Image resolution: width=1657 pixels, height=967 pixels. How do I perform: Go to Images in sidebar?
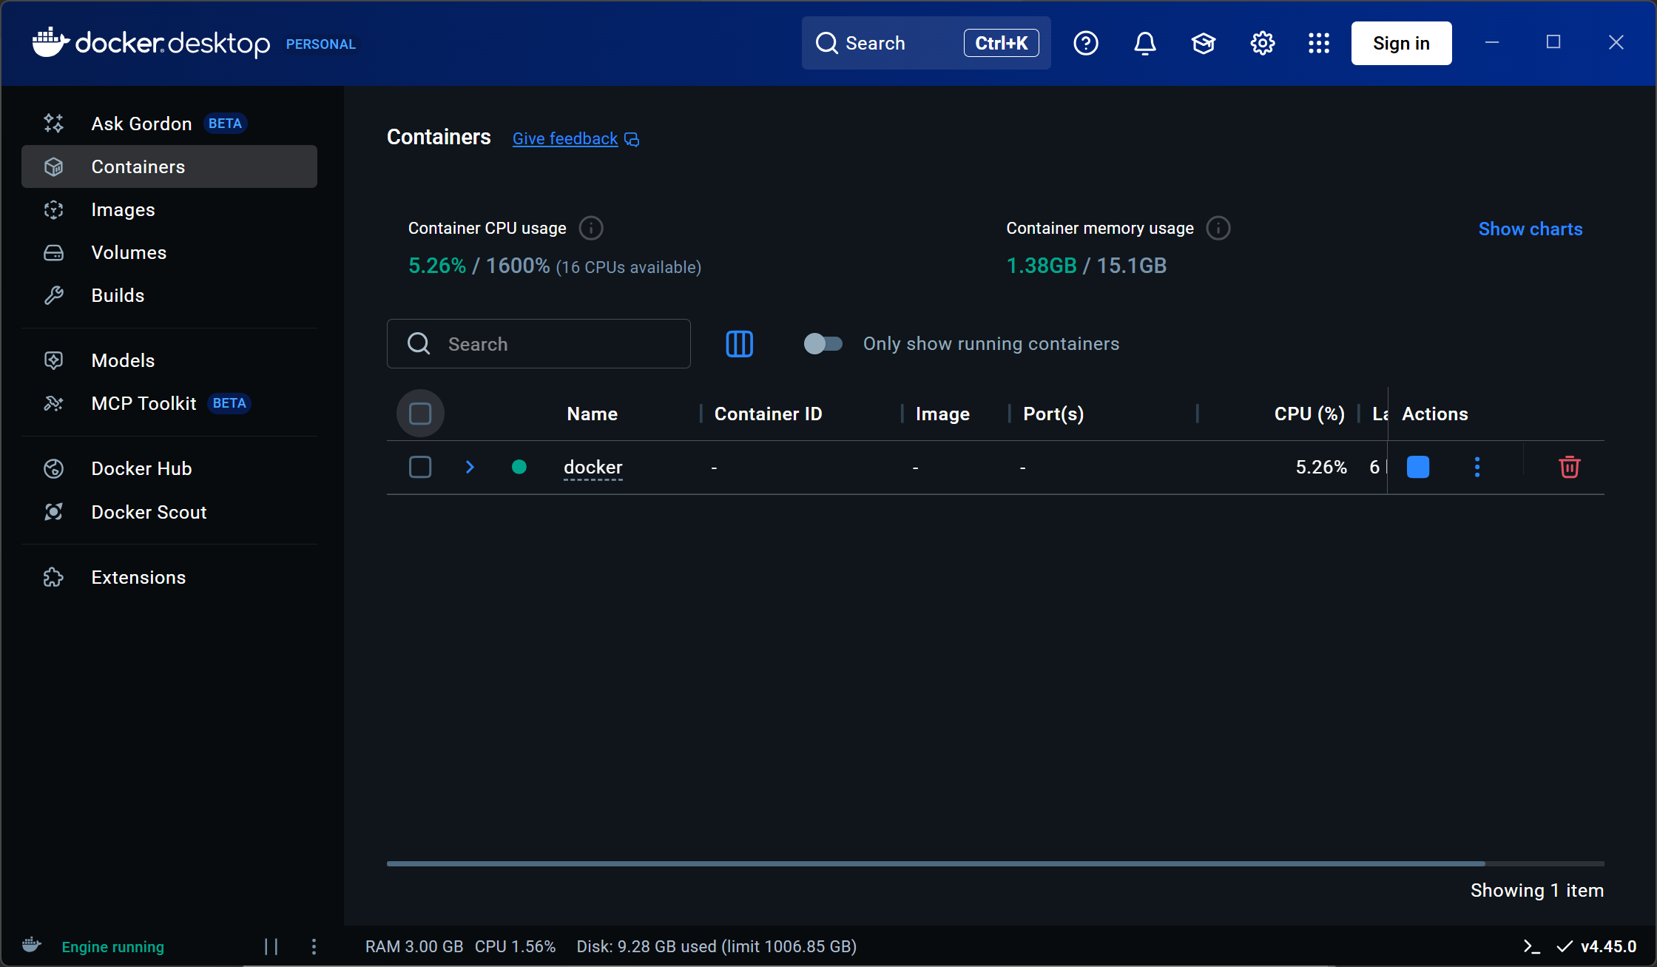click(123, 210)
